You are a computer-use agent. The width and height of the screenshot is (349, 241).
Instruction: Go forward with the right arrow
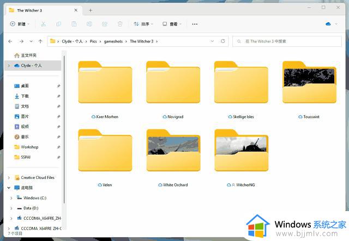pos(21,41)
